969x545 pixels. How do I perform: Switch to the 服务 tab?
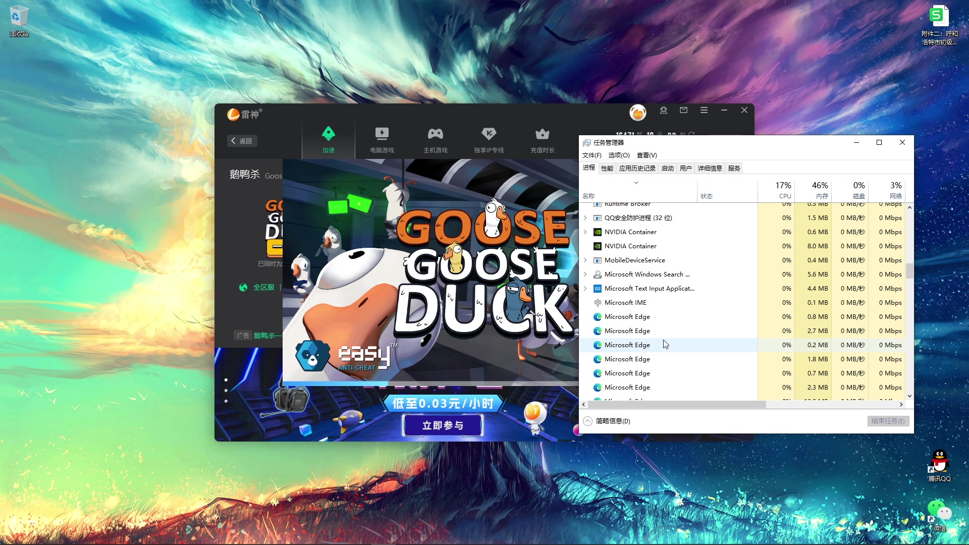coord(734,169)
